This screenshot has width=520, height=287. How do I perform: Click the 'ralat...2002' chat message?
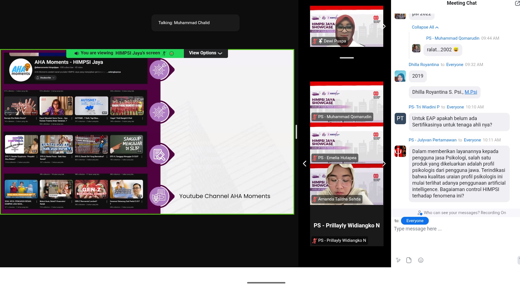point(443,50)
